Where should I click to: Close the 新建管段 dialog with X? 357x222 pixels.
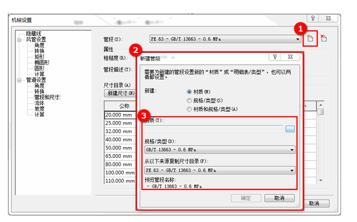coord(290,56)
